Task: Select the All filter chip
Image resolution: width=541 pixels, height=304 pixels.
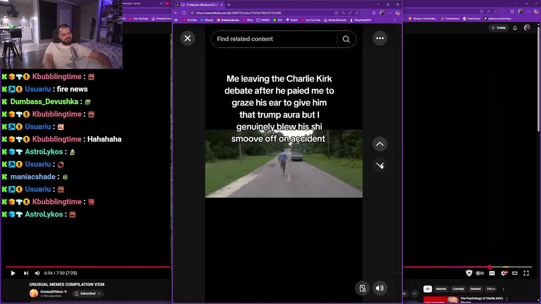Action: point(427,289)
